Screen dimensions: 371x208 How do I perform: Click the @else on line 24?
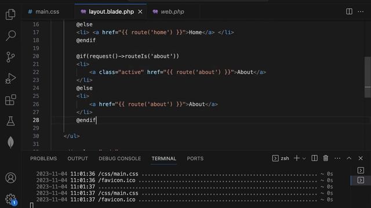[x=84, y=88]
